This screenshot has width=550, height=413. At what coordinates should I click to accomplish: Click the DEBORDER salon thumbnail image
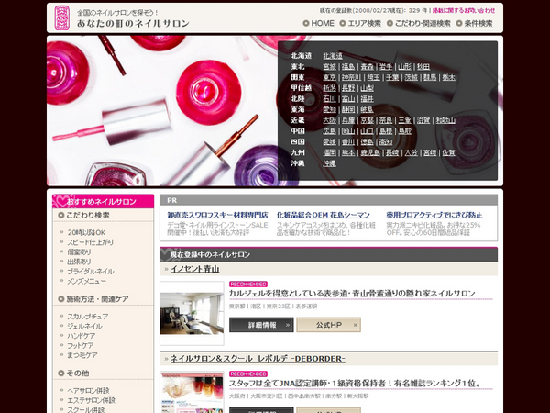[x=192, y=392]
